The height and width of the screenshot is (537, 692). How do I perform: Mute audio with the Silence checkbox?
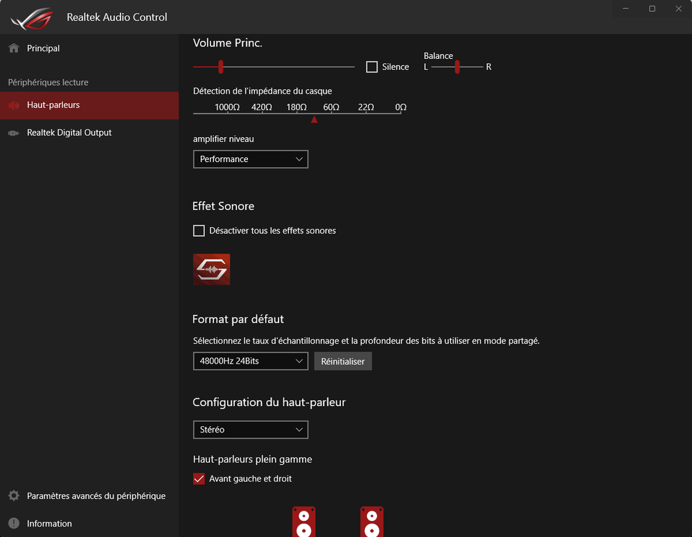pyautogui.click(x=371, y=67)
